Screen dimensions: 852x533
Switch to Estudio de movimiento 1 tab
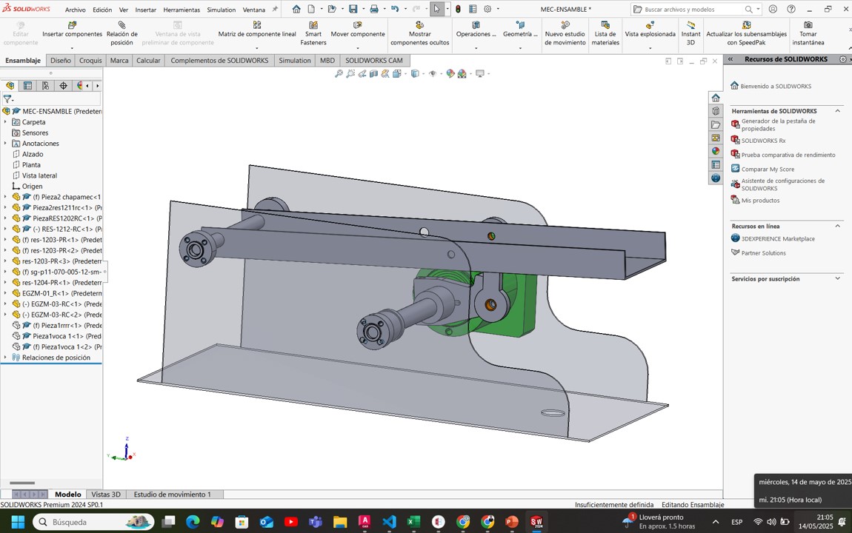(x=172, y=494)
